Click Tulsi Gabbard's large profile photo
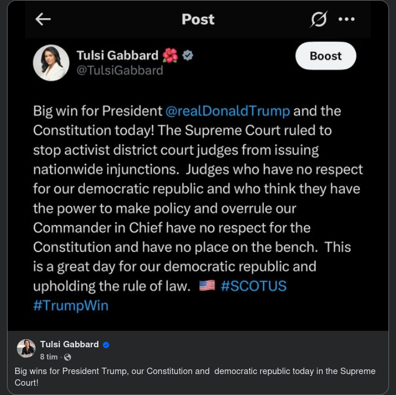Image resolution: width=396 pixels, height=395 pixels. (51, 63)
